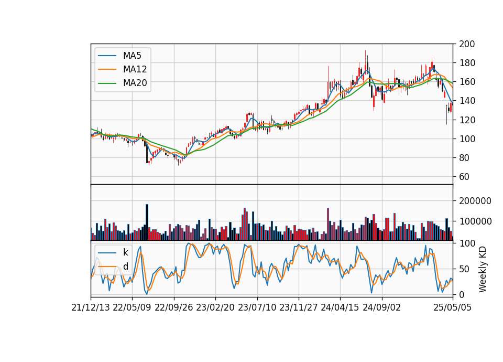Click the 23/02/20 date tick label
The width and height of the screenshot is (503, 362).
click(215, 307)
